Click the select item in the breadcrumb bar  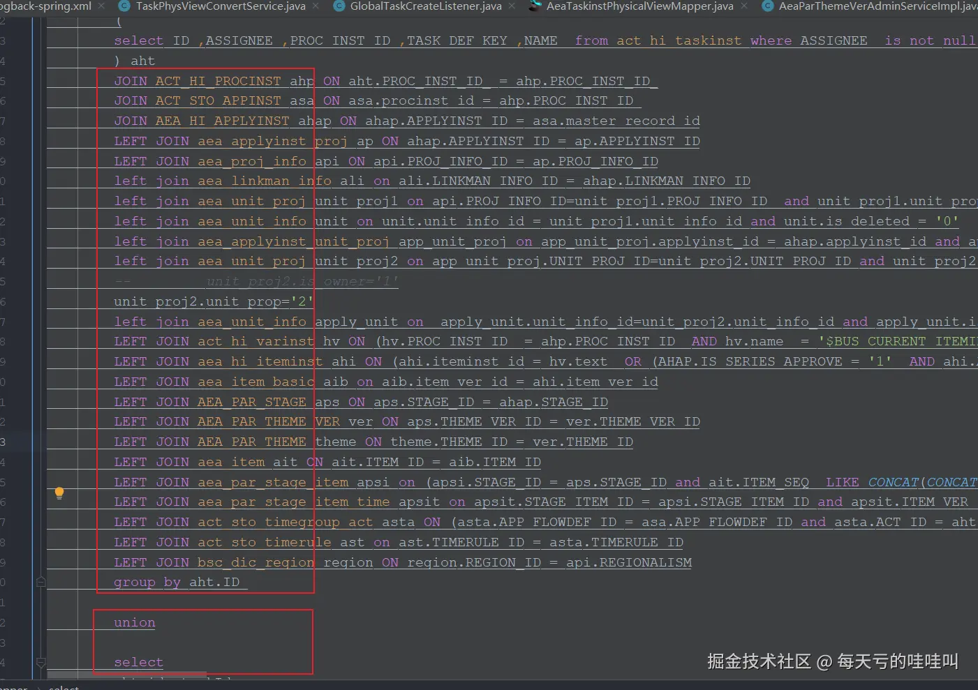tap(64, 687)
